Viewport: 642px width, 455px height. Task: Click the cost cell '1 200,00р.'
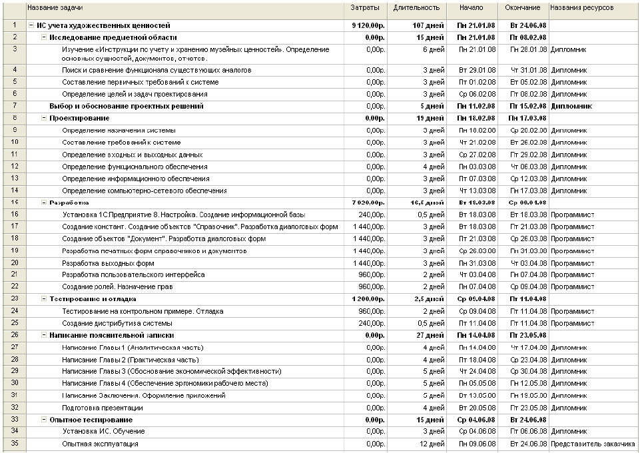tap(368, 299)
